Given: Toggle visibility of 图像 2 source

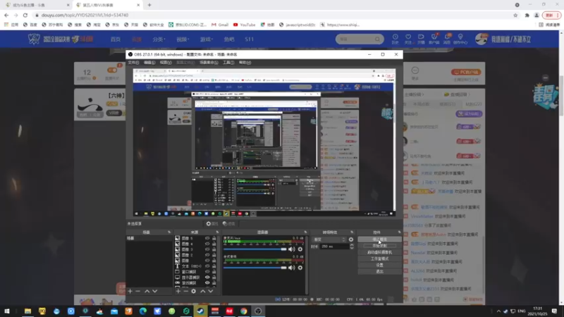Looking at the screenshot, I should (x=207, y=255).
